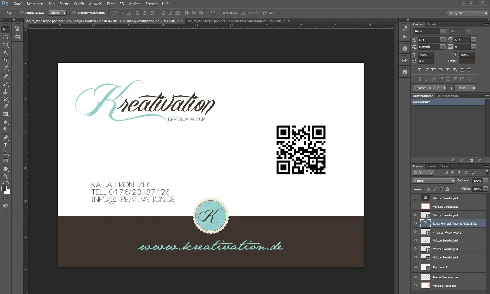Open the Filter menu

(111, 4)
